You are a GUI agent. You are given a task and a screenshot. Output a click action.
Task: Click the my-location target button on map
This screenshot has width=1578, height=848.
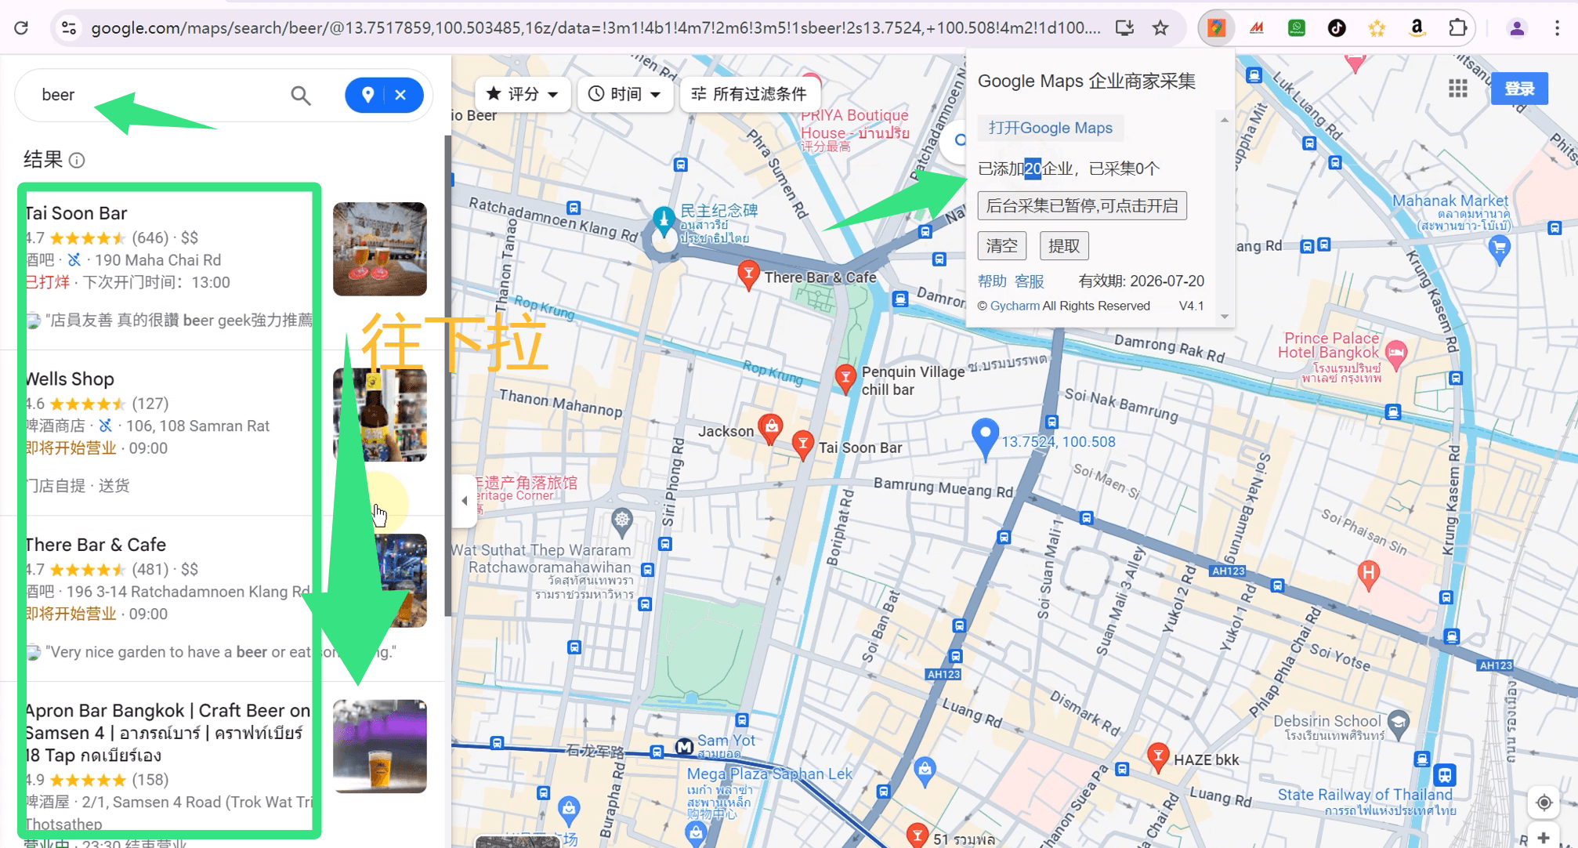click(x=1544, y=803)
